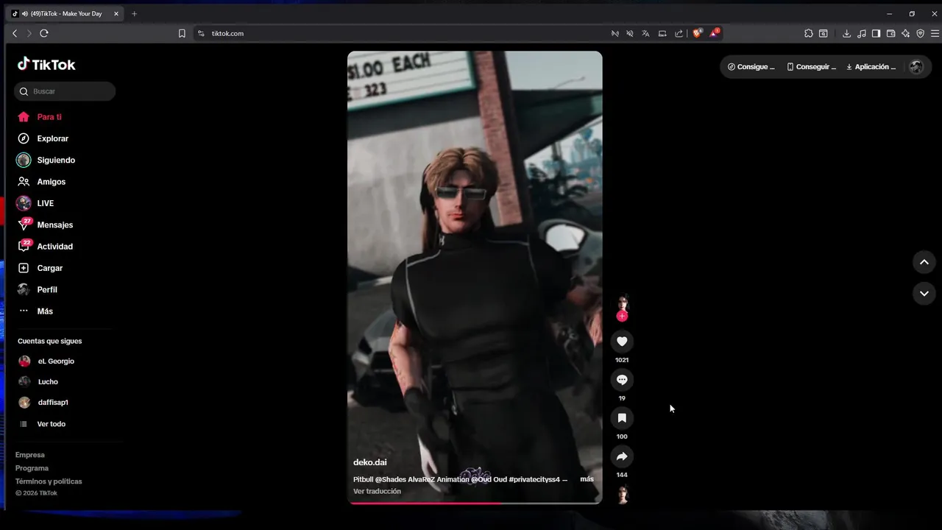The width and height of the screenshot is (942, 530).
Task: Click the Consigue monedas button
Action: tap(751, 67)
